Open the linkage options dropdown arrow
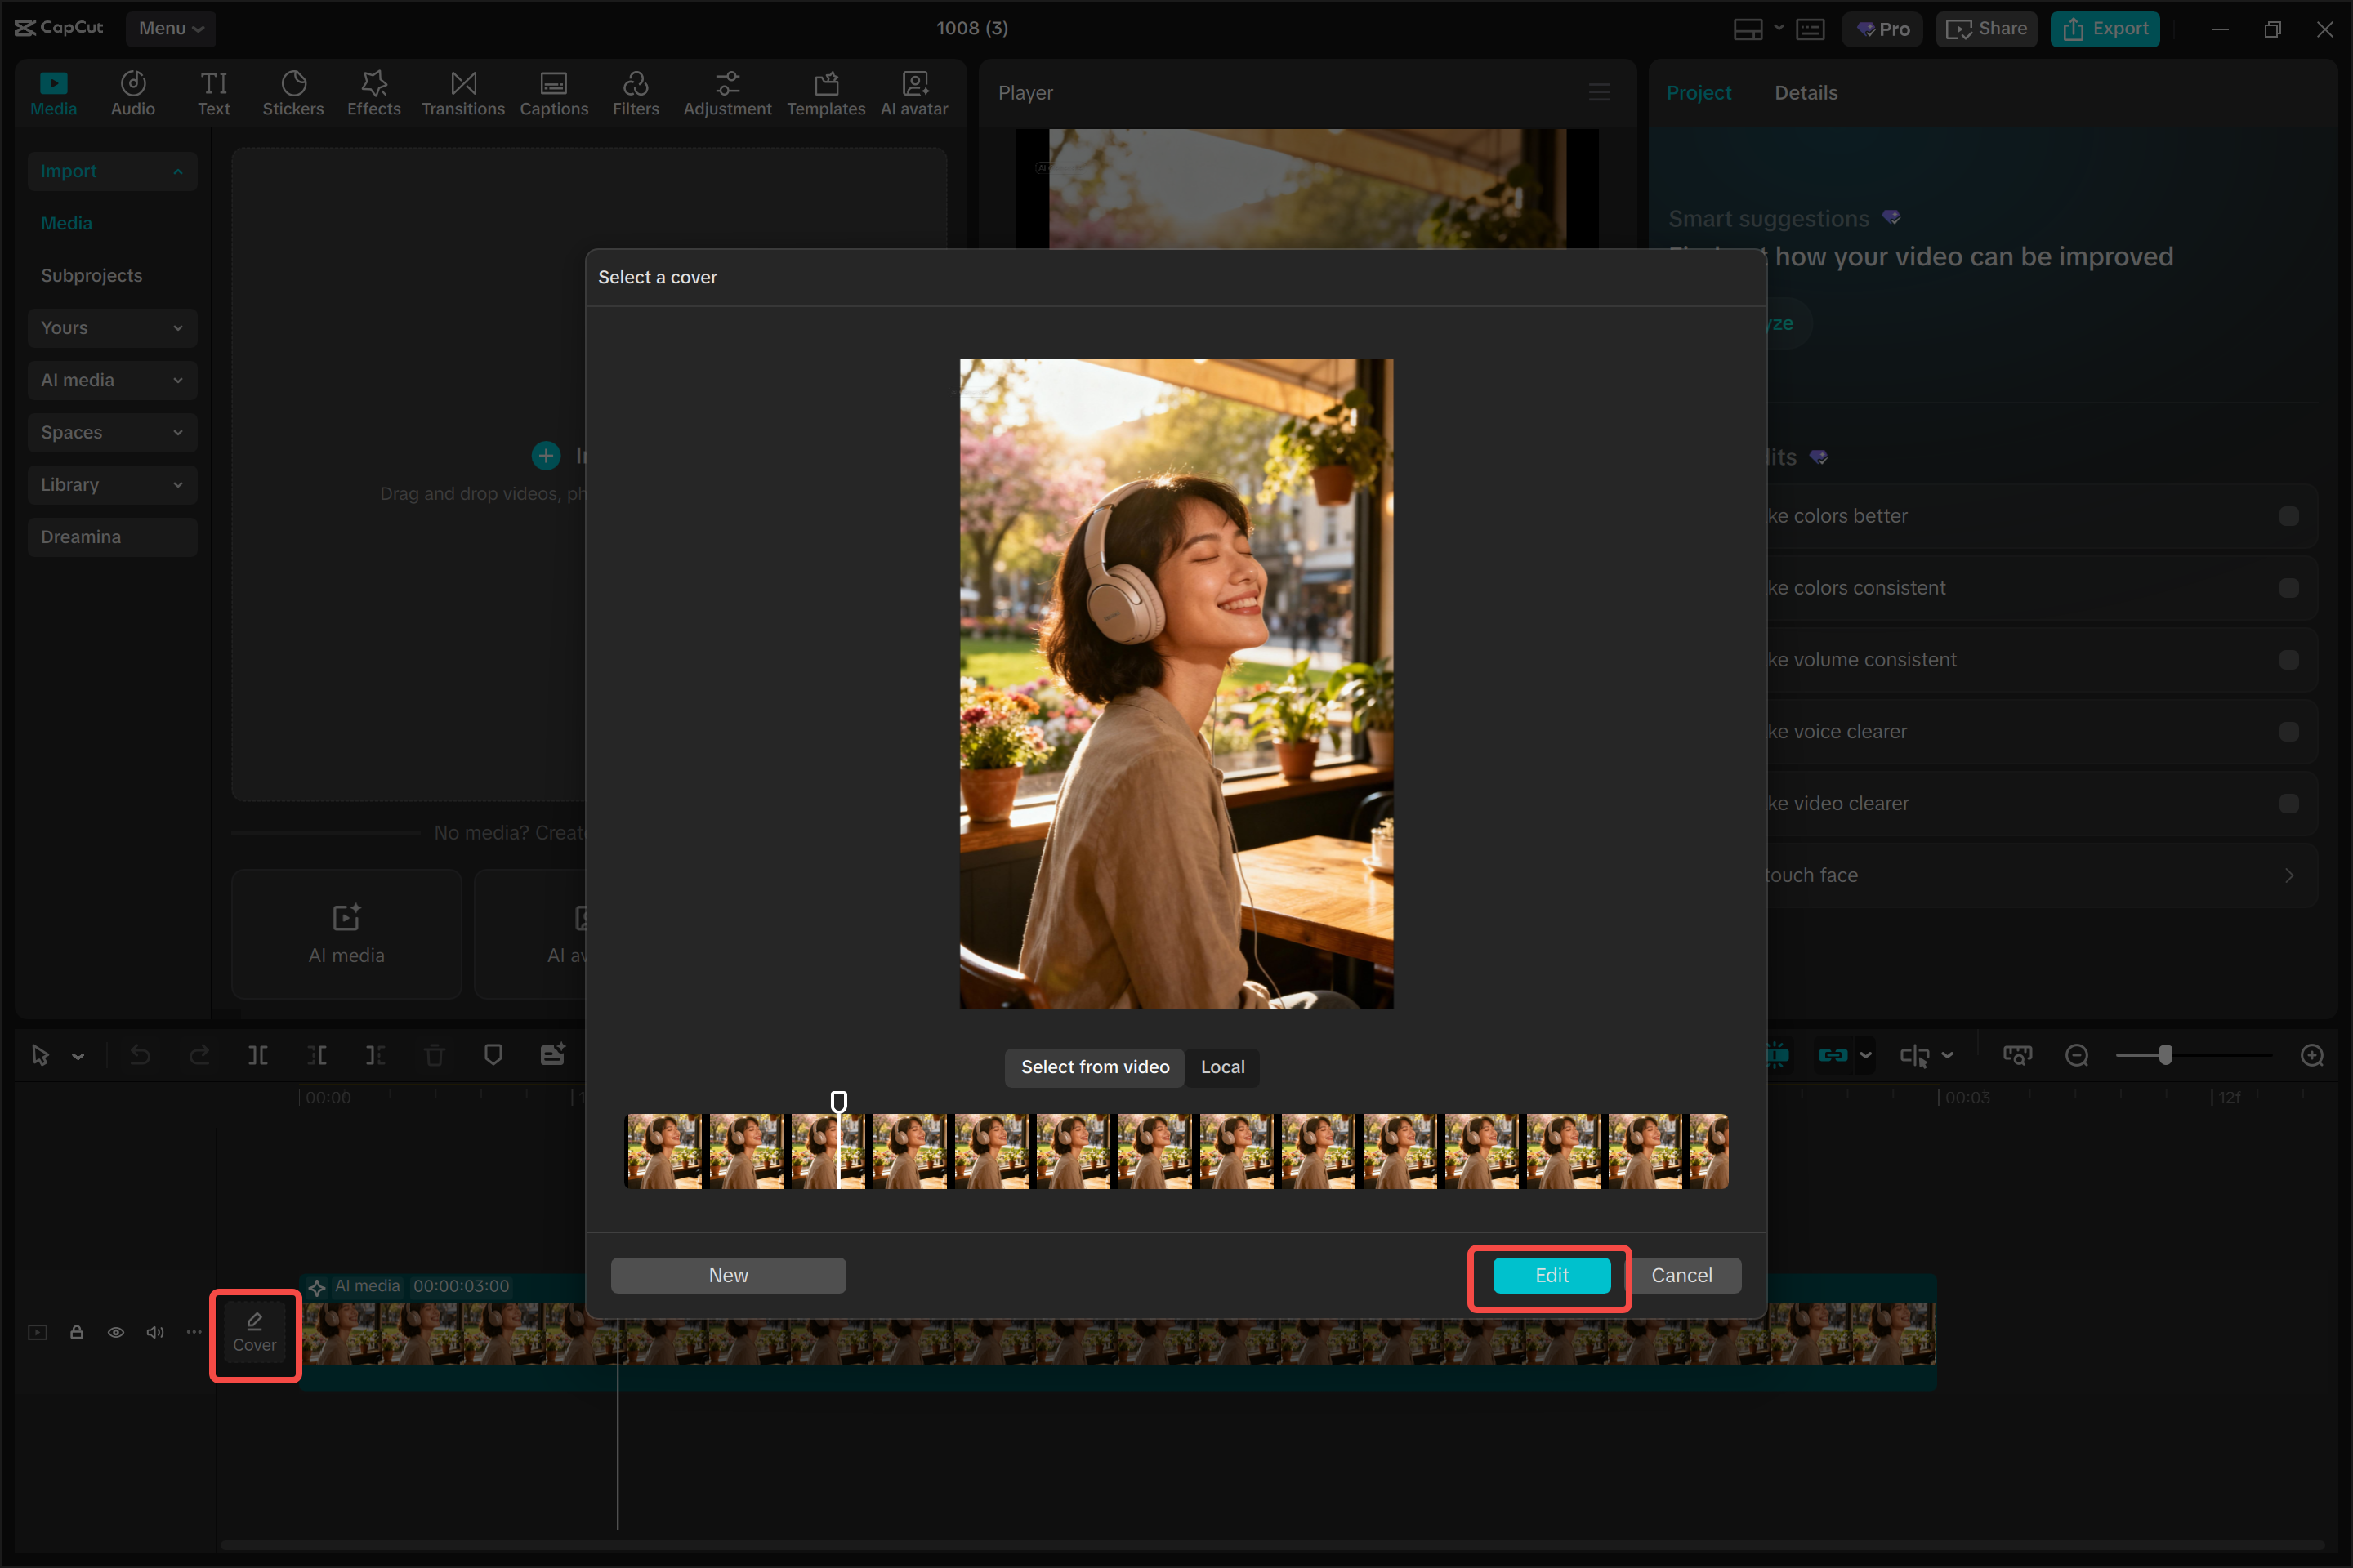 [1866, 1055]
